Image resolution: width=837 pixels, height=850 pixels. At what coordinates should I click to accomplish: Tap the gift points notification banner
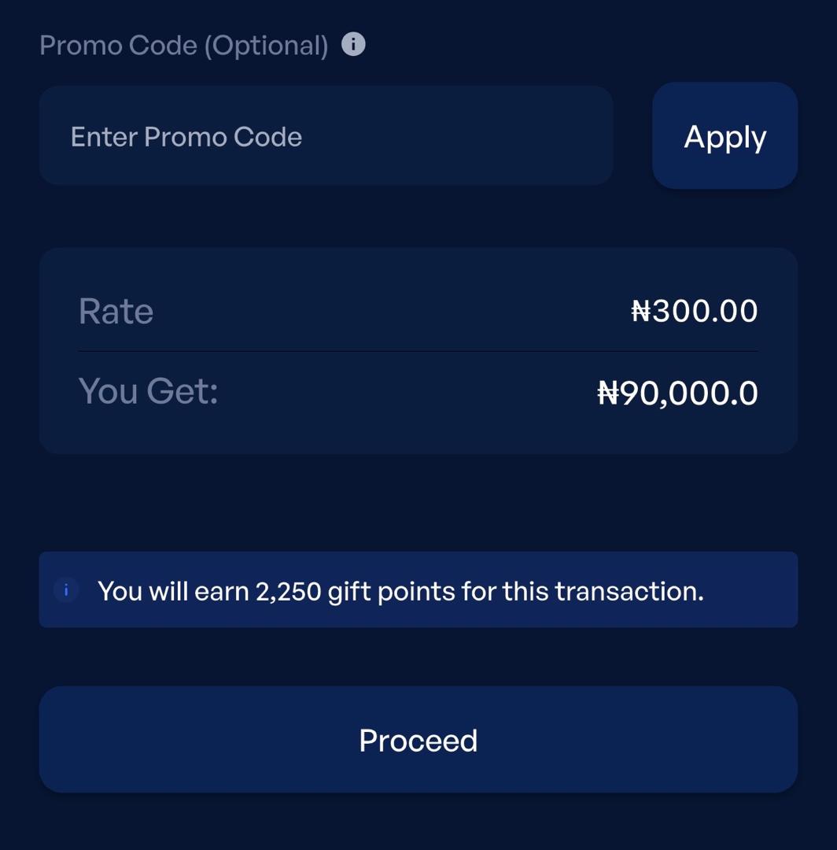tap(418, 589)
